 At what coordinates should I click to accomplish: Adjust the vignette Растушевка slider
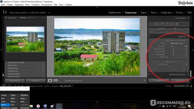173,54
